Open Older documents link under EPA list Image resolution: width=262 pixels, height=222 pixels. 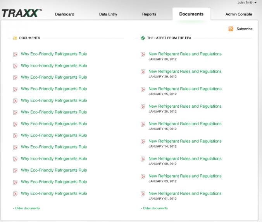tap(154, 208)
